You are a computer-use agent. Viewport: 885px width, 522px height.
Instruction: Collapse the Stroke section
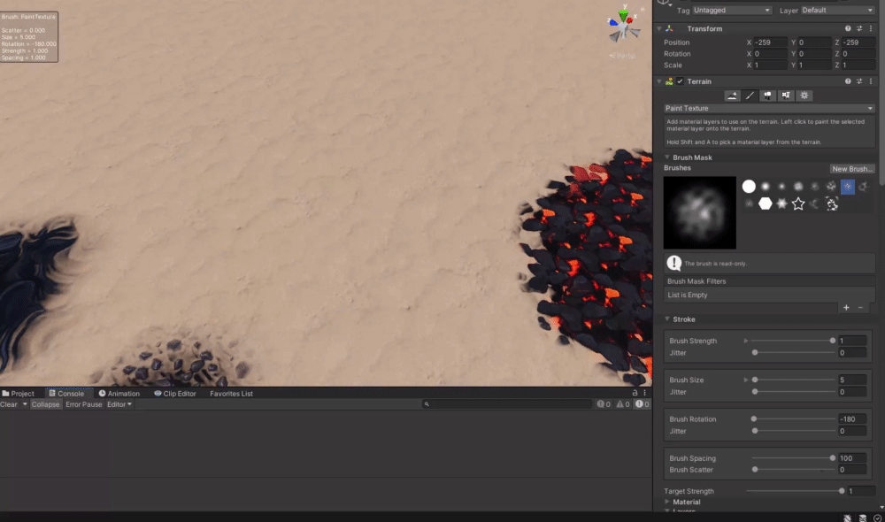pos(667,319)
